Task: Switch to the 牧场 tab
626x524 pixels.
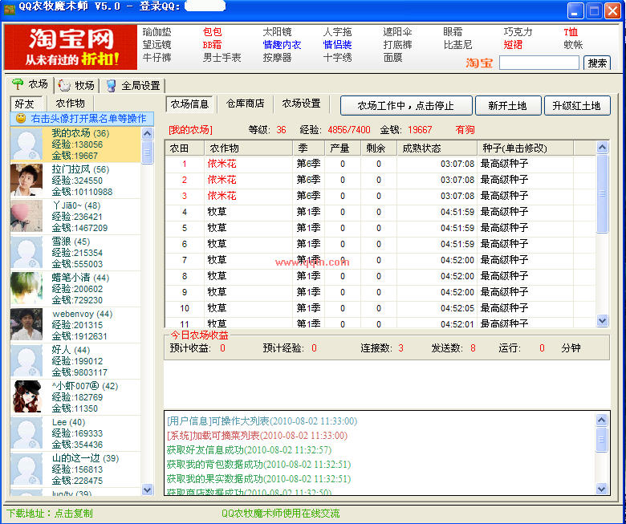Action: 76,85
